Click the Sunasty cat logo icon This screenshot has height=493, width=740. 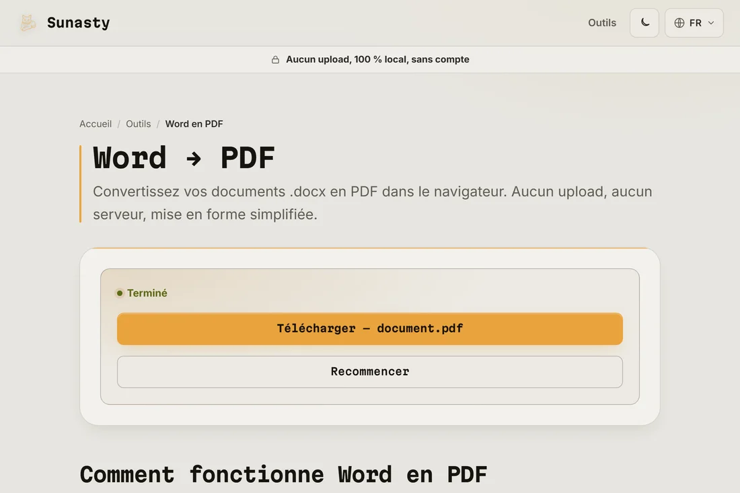coord(28,23)
